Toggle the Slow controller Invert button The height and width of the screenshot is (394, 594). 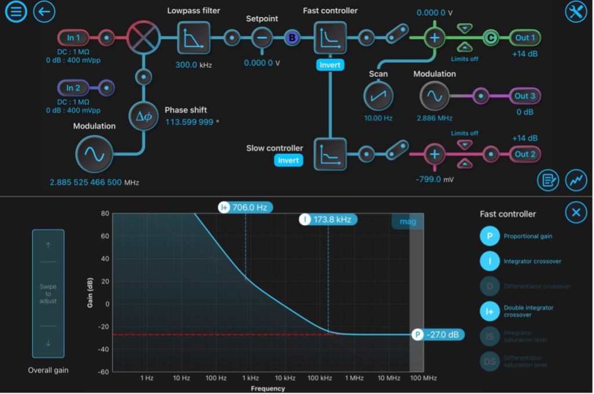coord(288,160)
